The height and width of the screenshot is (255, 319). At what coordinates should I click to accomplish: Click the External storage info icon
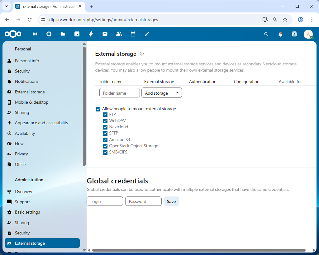point(142,54)
